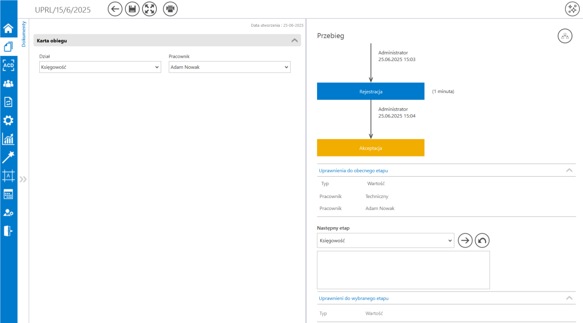
Task: Collapse the Karta obiegu section
Action: pyautogui.click(x=294, y=41)
